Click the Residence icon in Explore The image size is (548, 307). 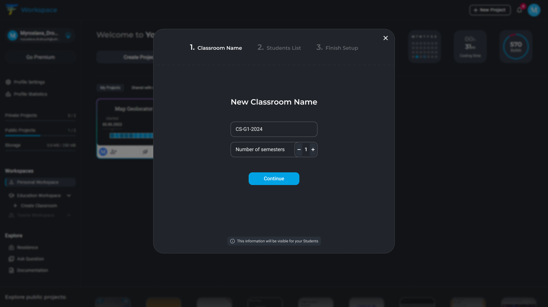[x=11, y=247]
